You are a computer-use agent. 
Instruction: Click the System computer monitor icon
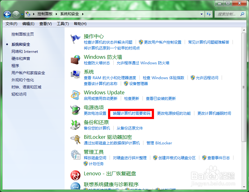tap(75, 75)
